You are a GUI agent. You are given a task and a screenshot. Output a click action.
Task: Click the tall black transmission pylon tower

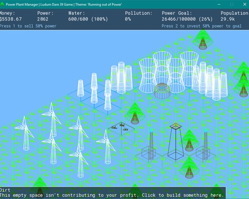(x=175, y=141)
